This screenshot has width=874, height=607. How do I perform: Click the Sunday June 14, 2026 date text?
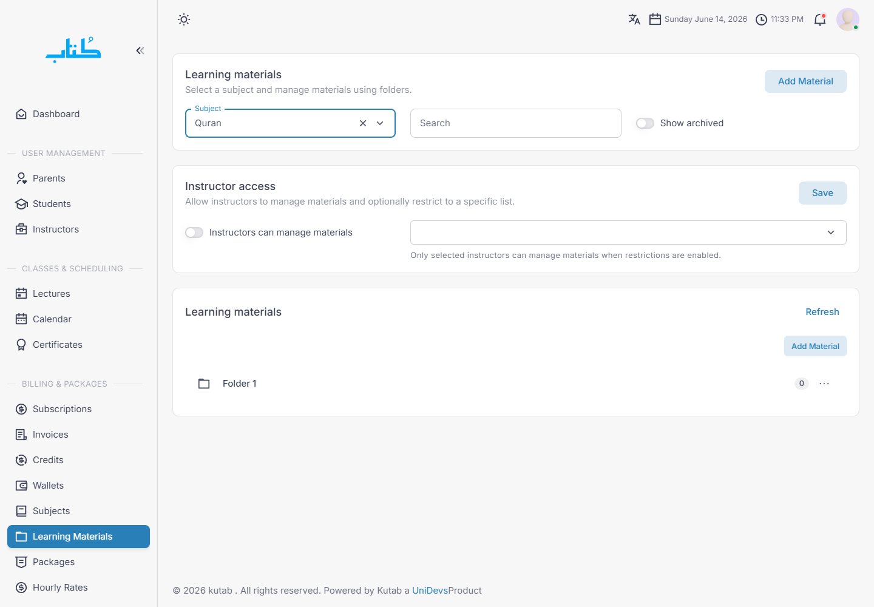tap(706, 19)
